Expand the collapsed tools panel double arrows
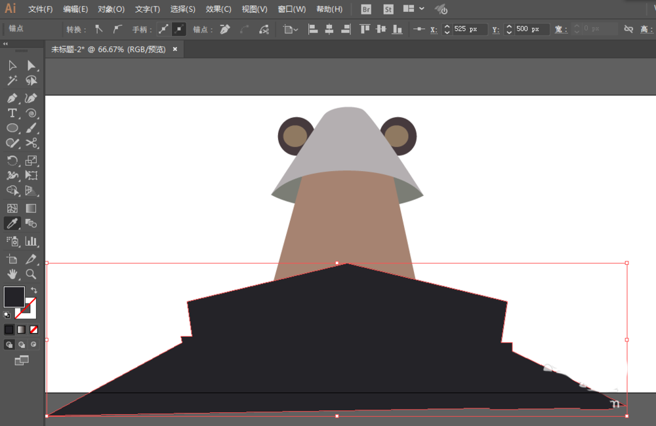The width and height of the screenshot is (656, 426). coord(6,45)
